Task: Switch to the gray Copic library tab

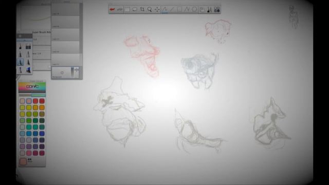Action: (x=25, y=95)
